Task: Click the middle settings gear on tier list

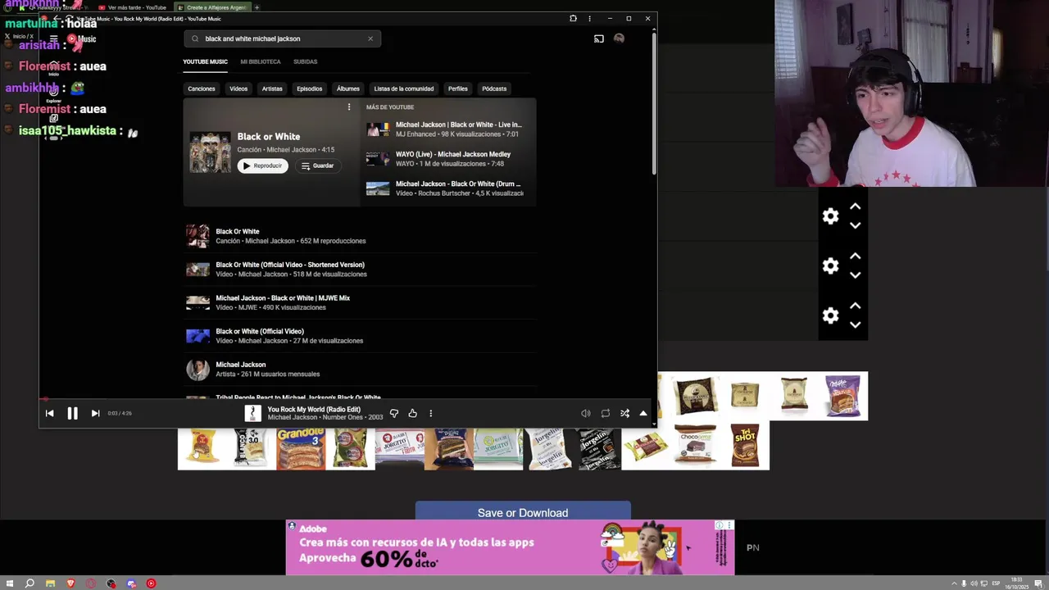Action: click(x=831, y=266)
